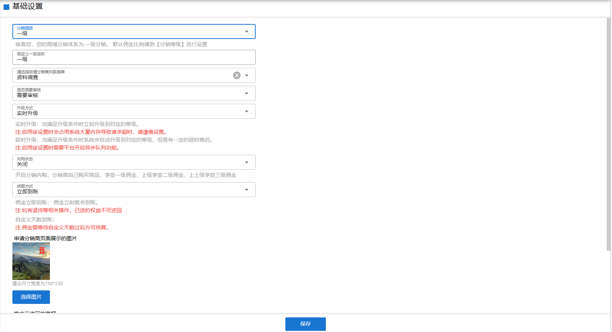This screenshot has width=612, height=332.
Task: Click the 自定义天数到账 description text
Action: 35,220
